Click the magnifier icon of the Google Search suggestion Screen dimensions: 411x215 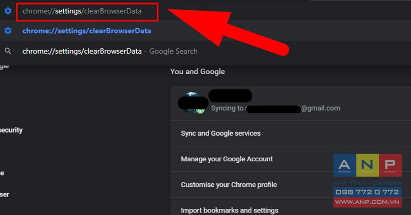click(x=8, y=51)
